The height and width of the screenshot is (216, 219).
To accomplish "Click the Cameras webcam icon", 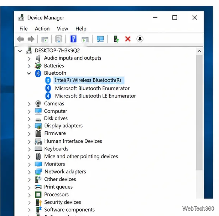I will pos(38,104).
